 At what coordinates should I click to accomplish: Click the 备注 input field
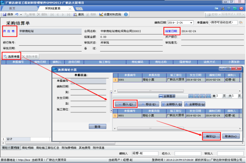click(131, 48)
